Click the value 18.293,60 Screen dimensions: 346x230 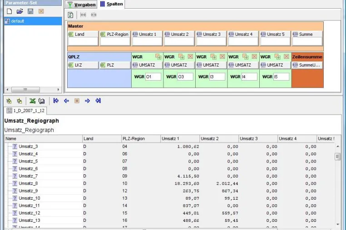[x=187, y=183]
